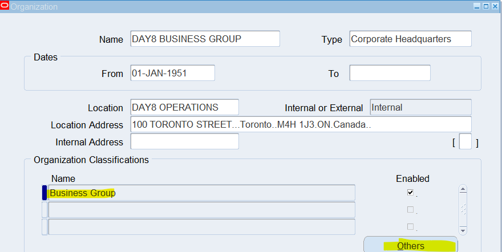Click the Location field DAY8 OPERATIONS
502x252 pixels.
184,107
